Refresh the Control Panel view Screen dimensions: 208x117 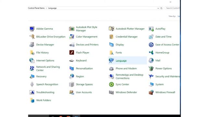pyautogui.click(x=161, y=8)
